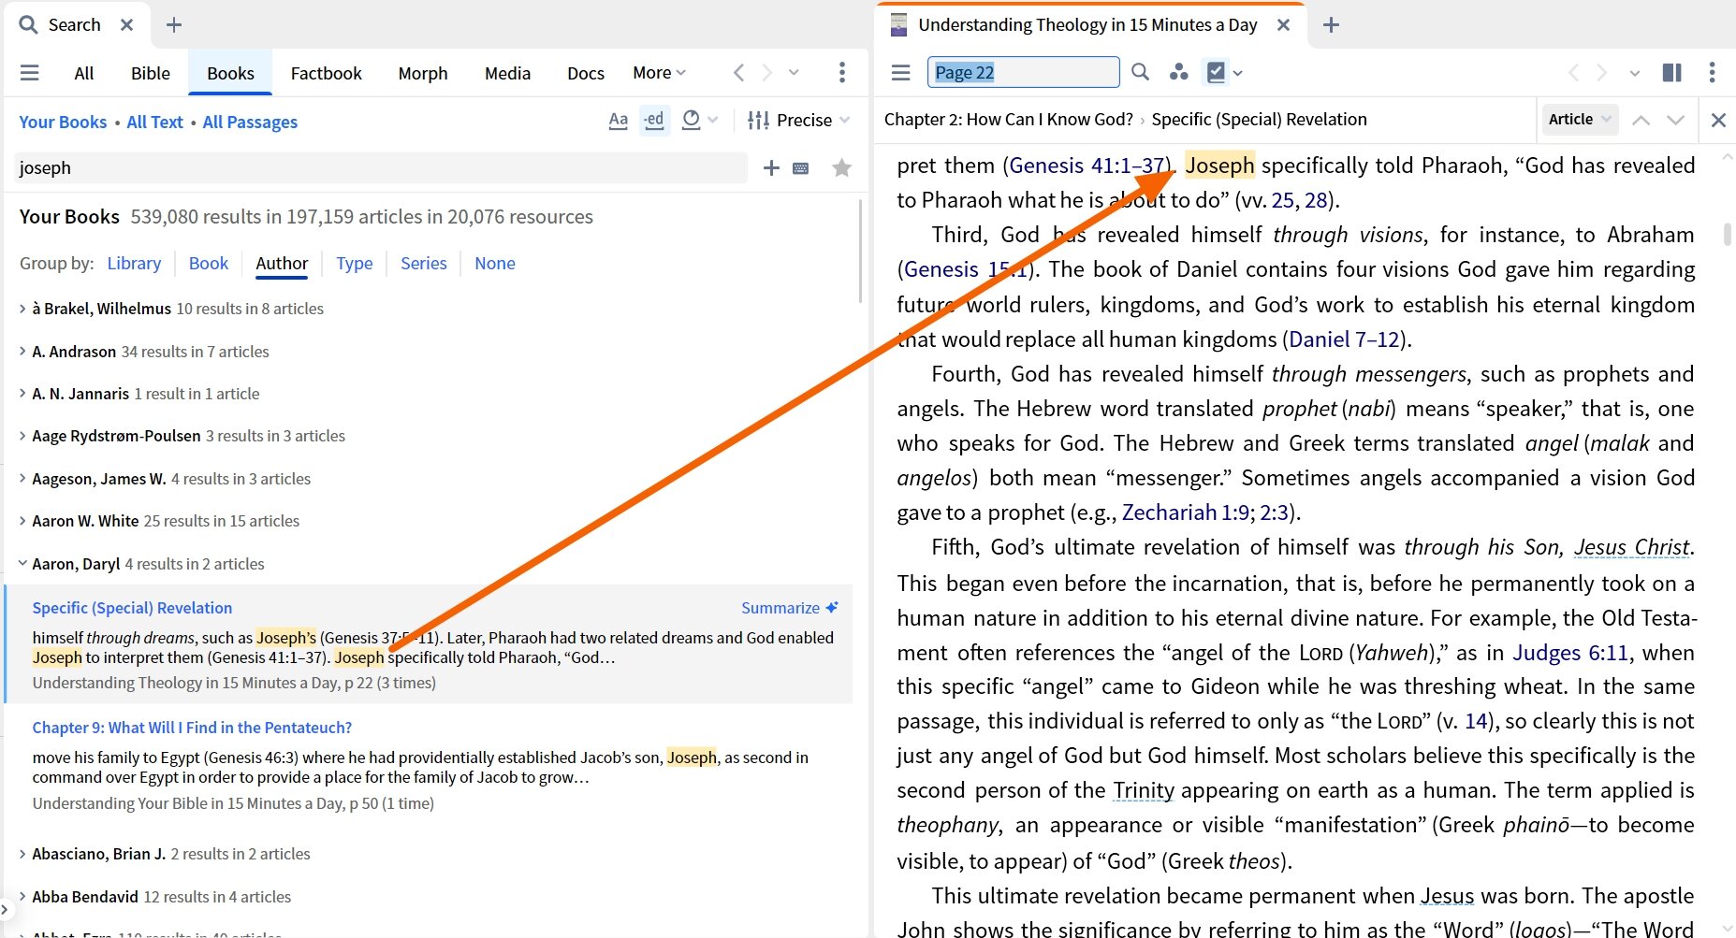The image size is (1736, 938).
Task: Open book panel hamburger menu
Action: (x=901, y=73)
